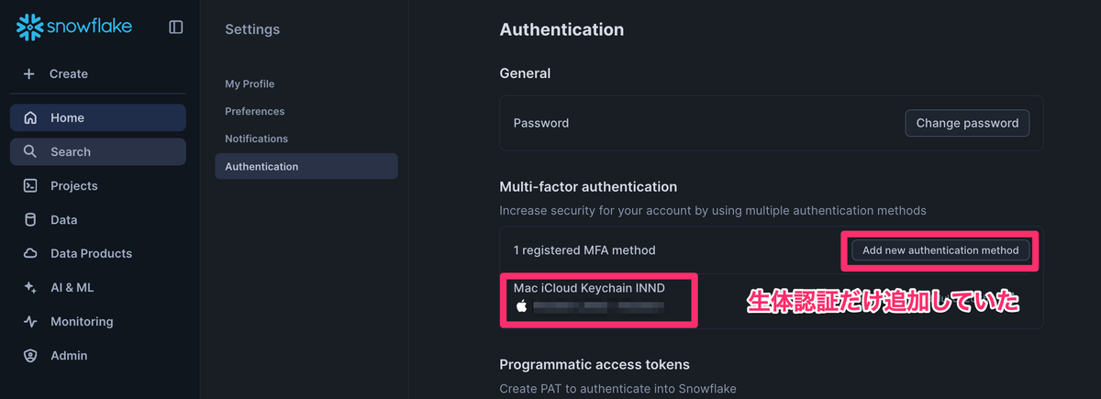Click the Data Products cloud icon
The width and height of the screenshot is (1101, 399).
(30, 253)
